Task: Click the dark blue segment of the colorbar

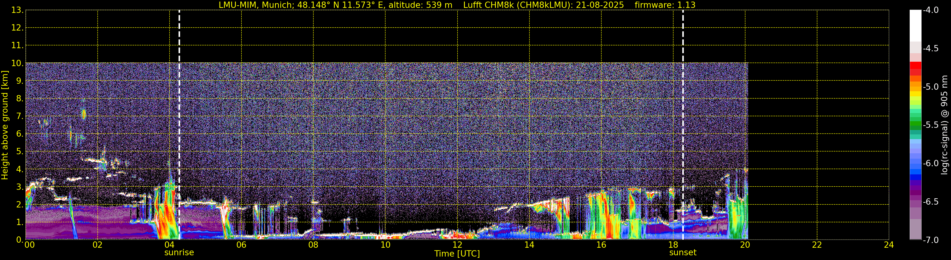Action: 915,177
